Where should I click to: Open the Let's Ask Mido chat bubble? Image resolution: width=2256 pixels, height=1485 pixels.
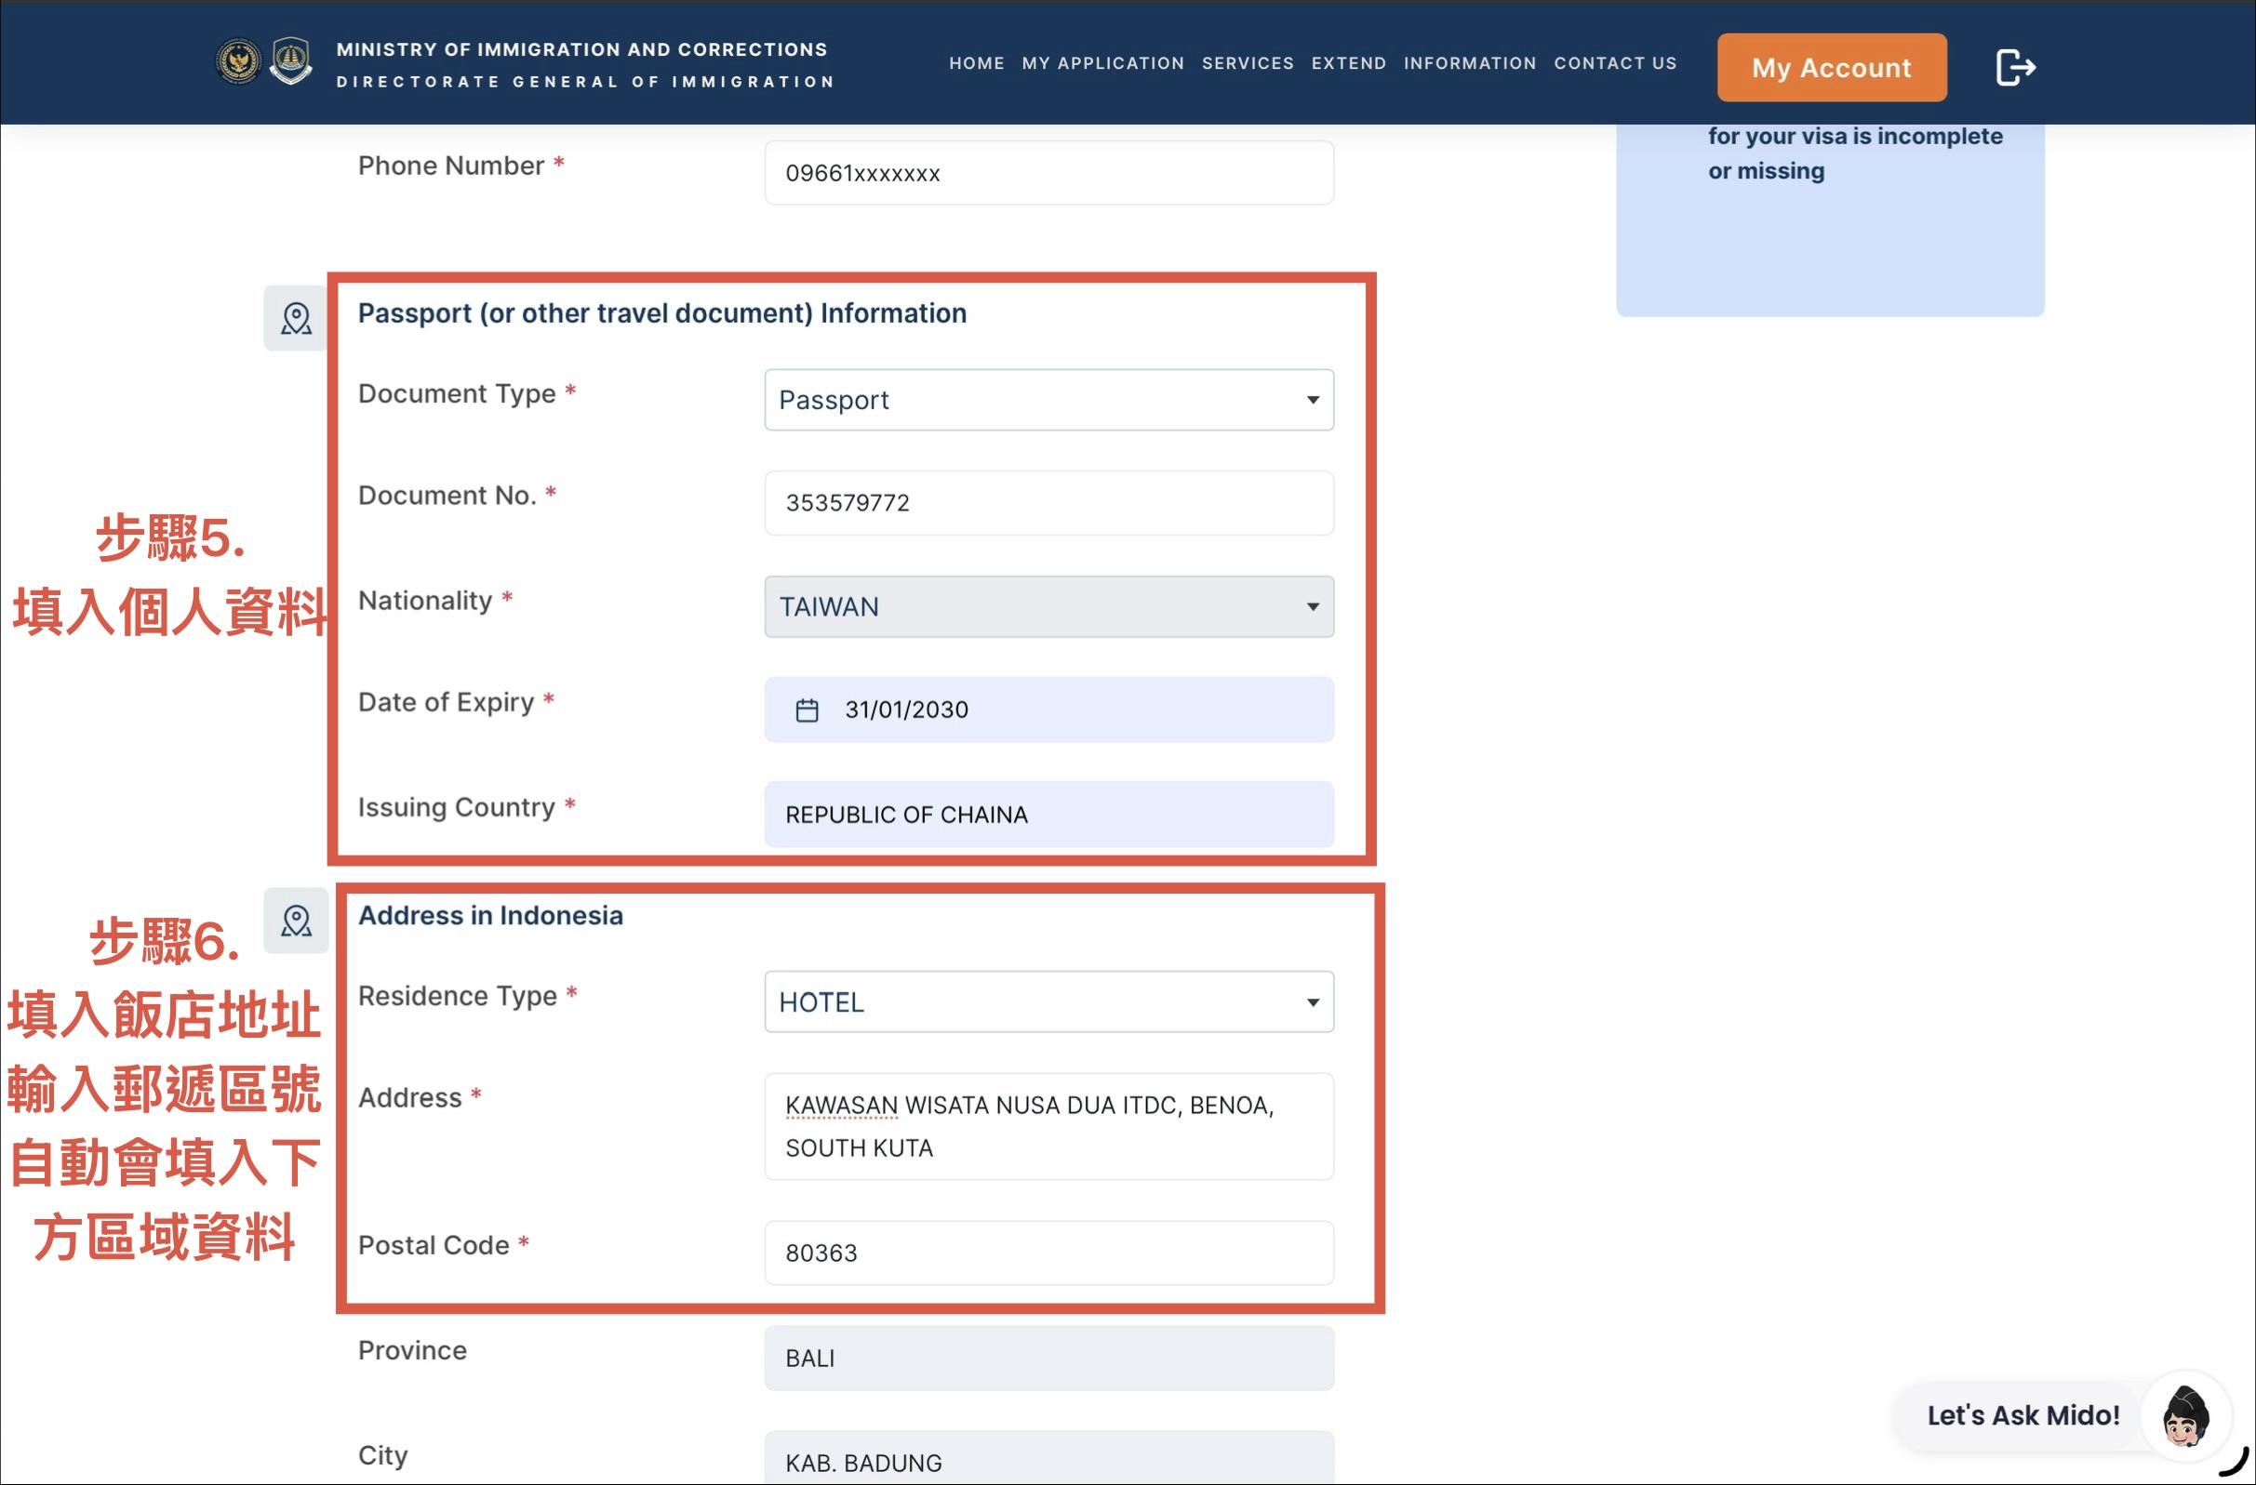[2022, 1416]
